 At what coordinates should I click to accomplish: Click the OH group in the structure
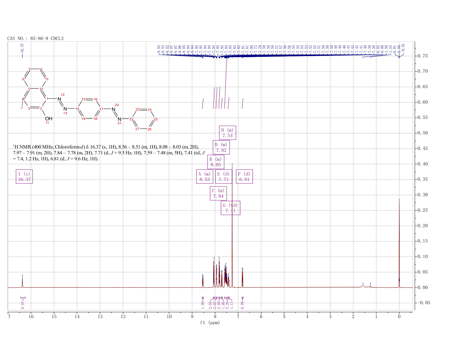point(49,119)
